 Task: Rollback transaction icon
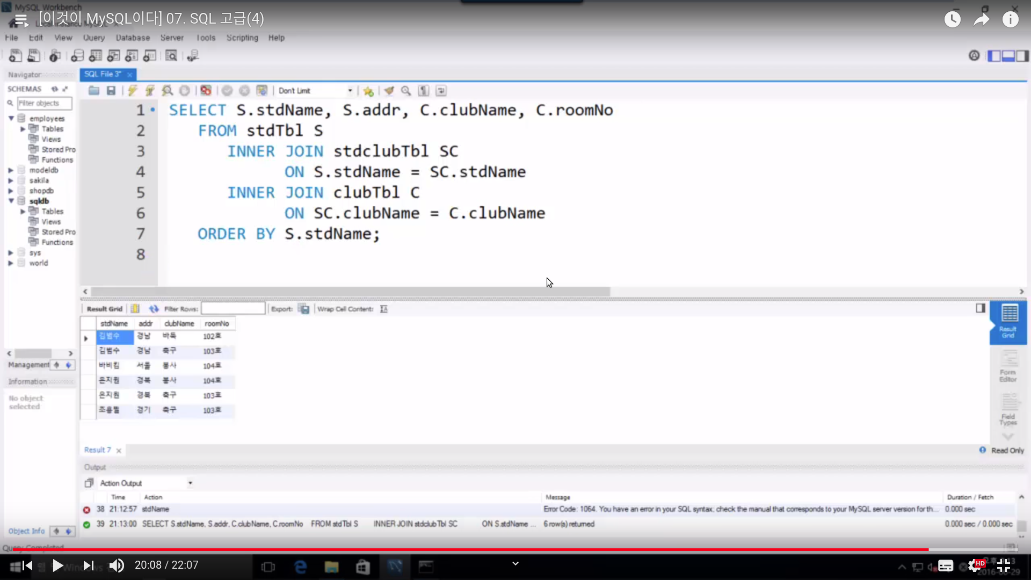pos(244,91)
